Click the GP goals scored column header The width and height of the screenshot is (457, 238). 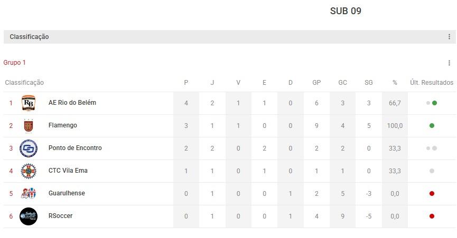click(x=316, y=83)
